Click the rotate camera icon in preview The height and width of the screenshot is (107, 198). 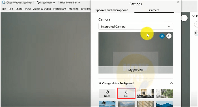pyautogui.click(x=169, y=36)
